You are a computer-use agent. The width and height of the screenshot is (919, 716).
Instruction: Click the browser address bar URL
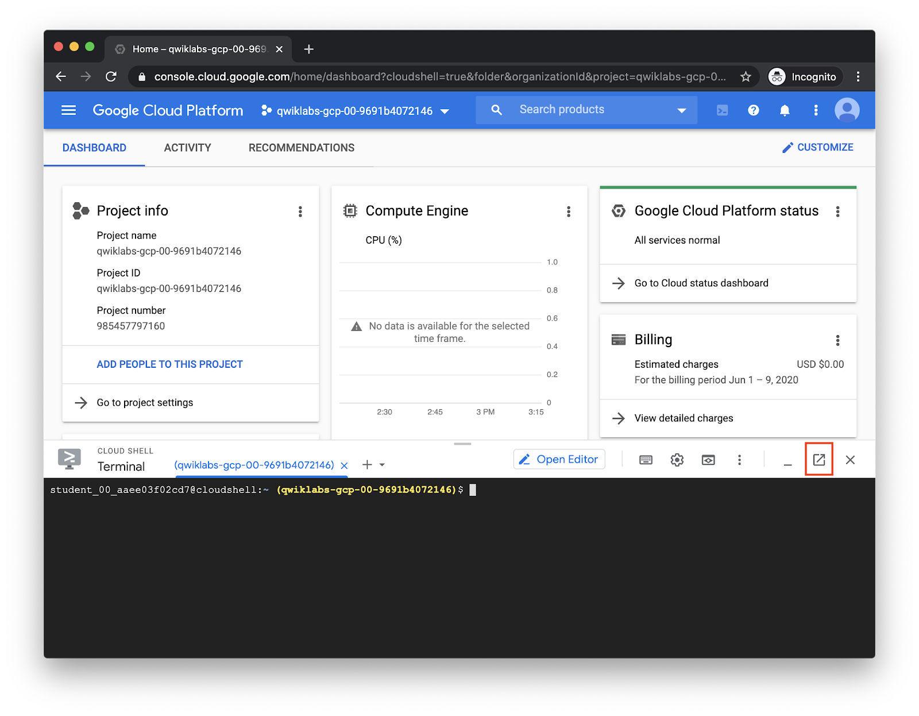click(439, 76)
